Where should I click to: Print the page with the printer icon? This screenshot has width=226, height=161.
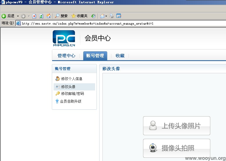pyautogui.click(x=112, y=16)
